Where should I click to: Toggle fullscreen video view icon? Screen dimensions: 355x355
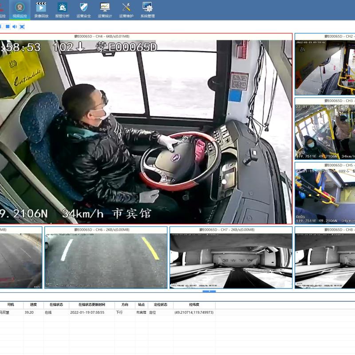tap(22, 27)
